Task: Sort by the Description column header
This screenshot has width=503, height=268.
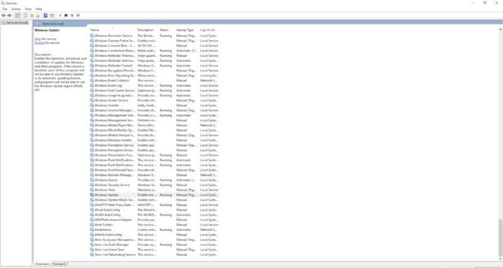Action: [x=147, y=29]
